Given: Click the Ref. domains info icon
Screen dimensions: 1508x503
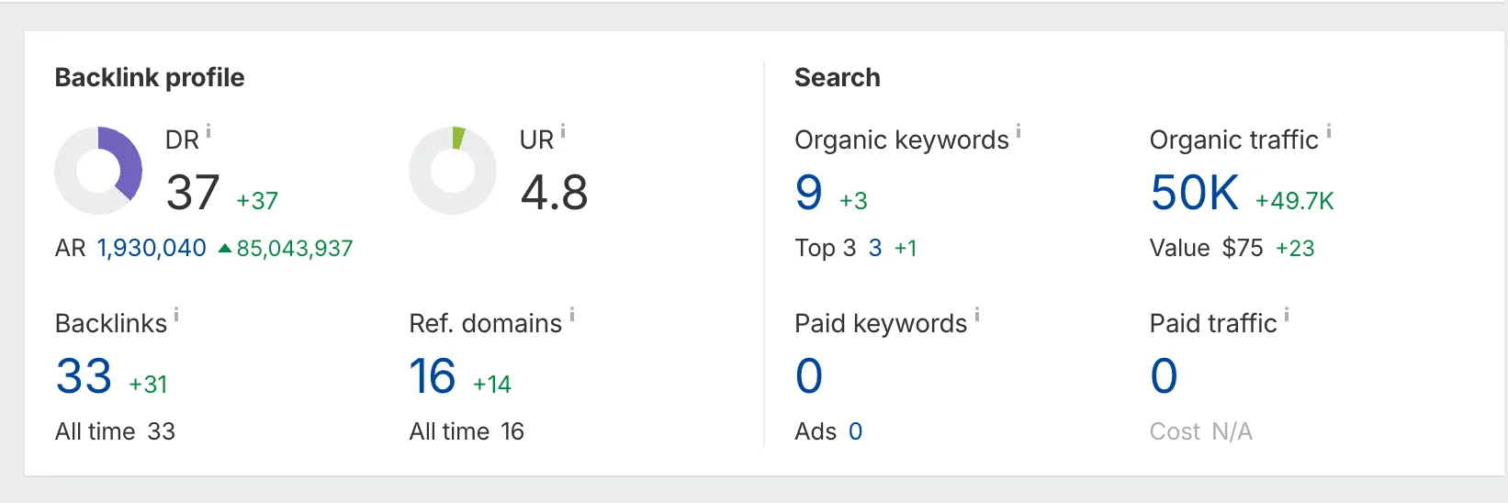Looking at the screenshot, I should (x=572, y=316).
